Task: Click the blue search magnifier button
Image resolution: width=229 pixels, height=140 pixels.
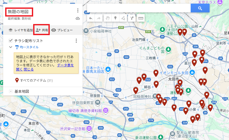Action: 200,8
